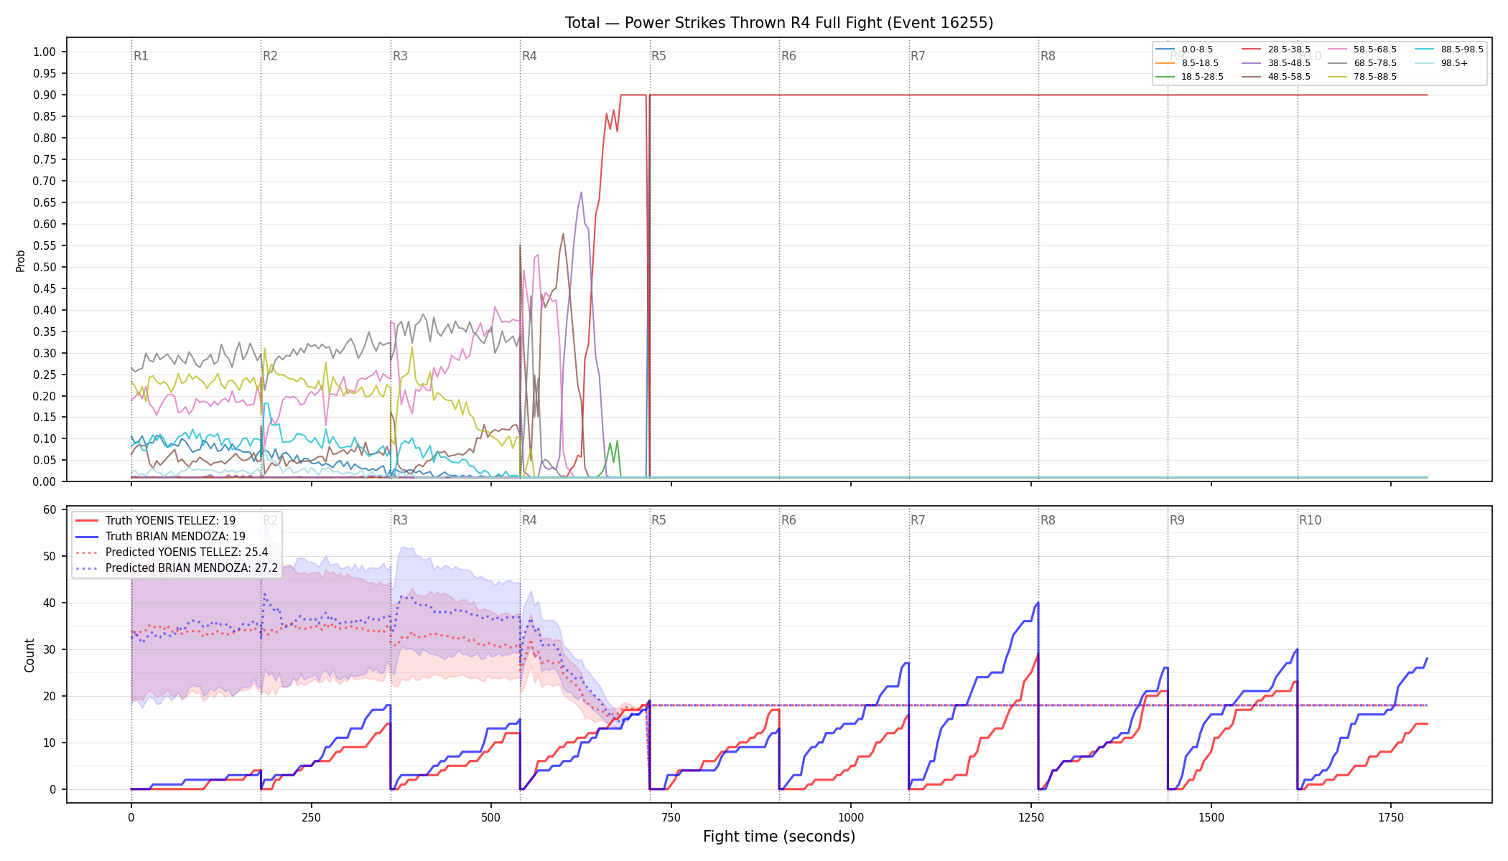Click the R3 round marker in the bottom chart
1508x861 pixels.
tap(400, 520)
